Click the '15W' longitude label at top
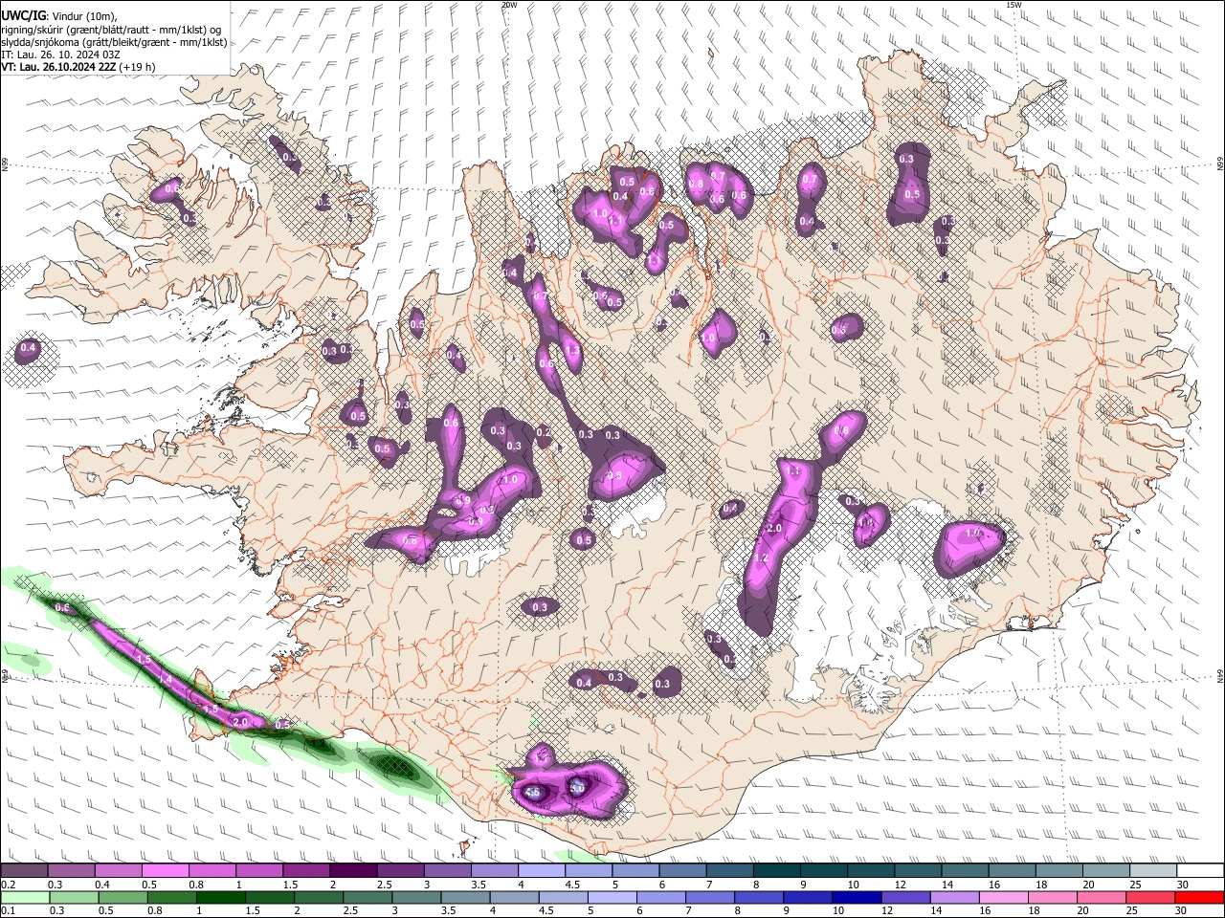Image resolution: width=1225 pixels, height=918 pixels. (x=1013, y=5)
